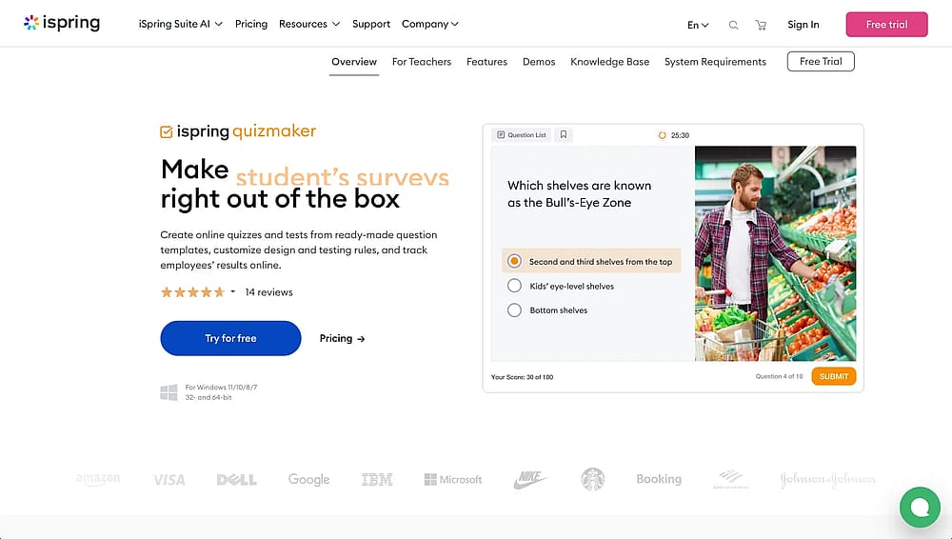The image size is (952, 539).
Task: Click the 'Your Score: 30 of 100' text
Action: pos(522,377)
